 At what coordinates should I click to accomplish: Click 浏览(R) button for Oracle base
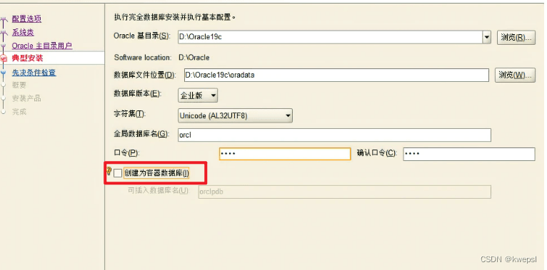click(516, 37)
